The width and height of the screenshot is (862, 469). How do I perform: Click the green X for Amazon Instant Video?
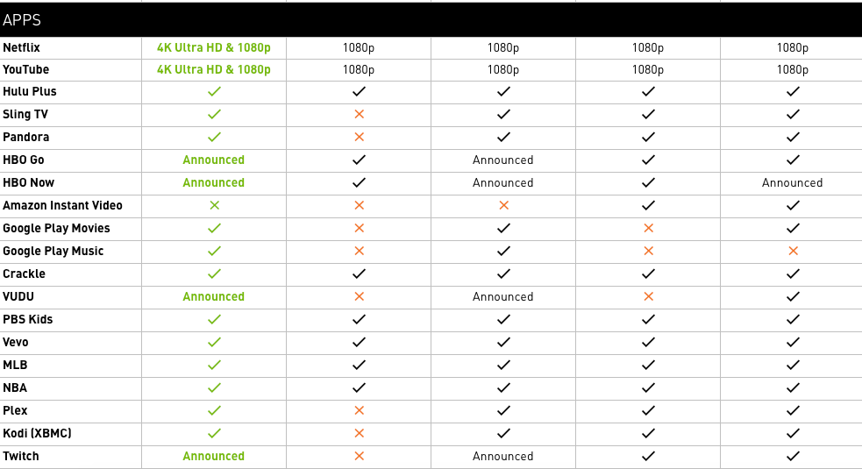point(214,205)
